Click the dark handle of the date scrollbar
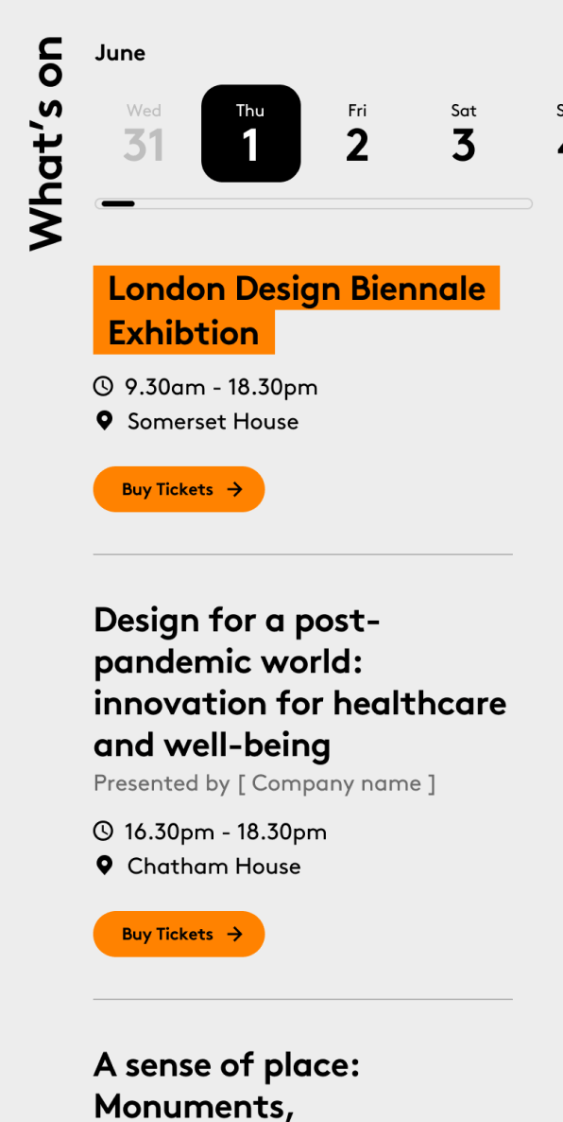The height and width of the screenshot is (1122, 563). point(118,204)
